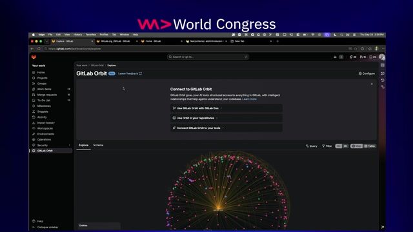Switch to the Table view toggle

[x=370, y=146]
